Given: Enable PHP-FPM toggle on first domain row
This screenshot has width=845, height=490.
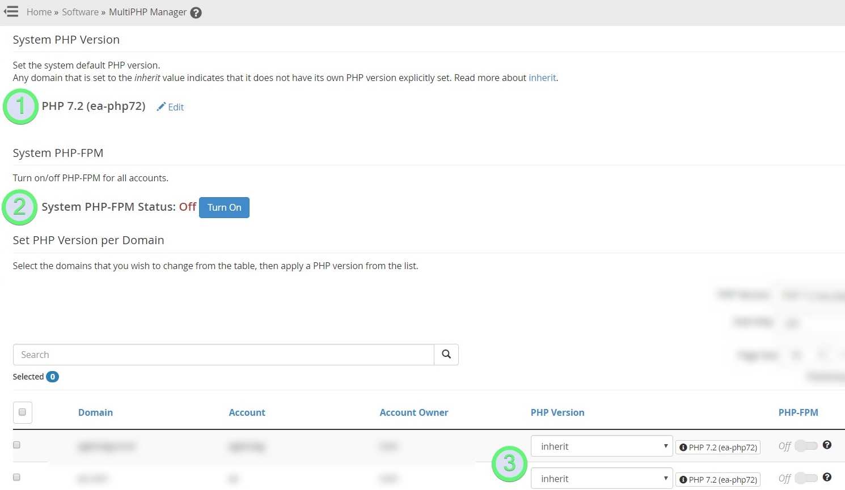Looking at the screenshot, I should click(x=805, y=446).
